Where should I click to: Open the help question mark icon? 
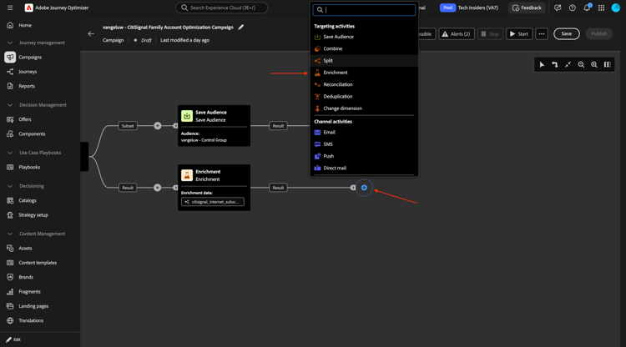click(572, 8)
